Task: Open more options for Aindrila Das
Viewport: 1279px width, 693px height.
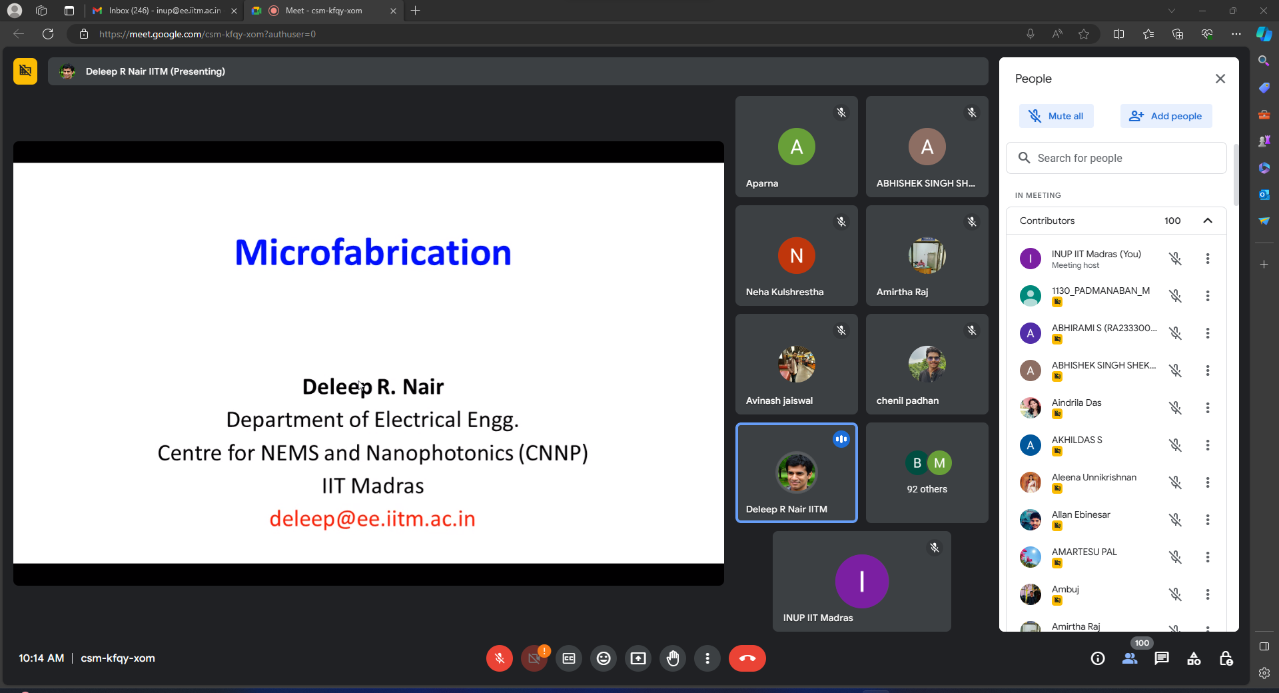Action: 1208,408
